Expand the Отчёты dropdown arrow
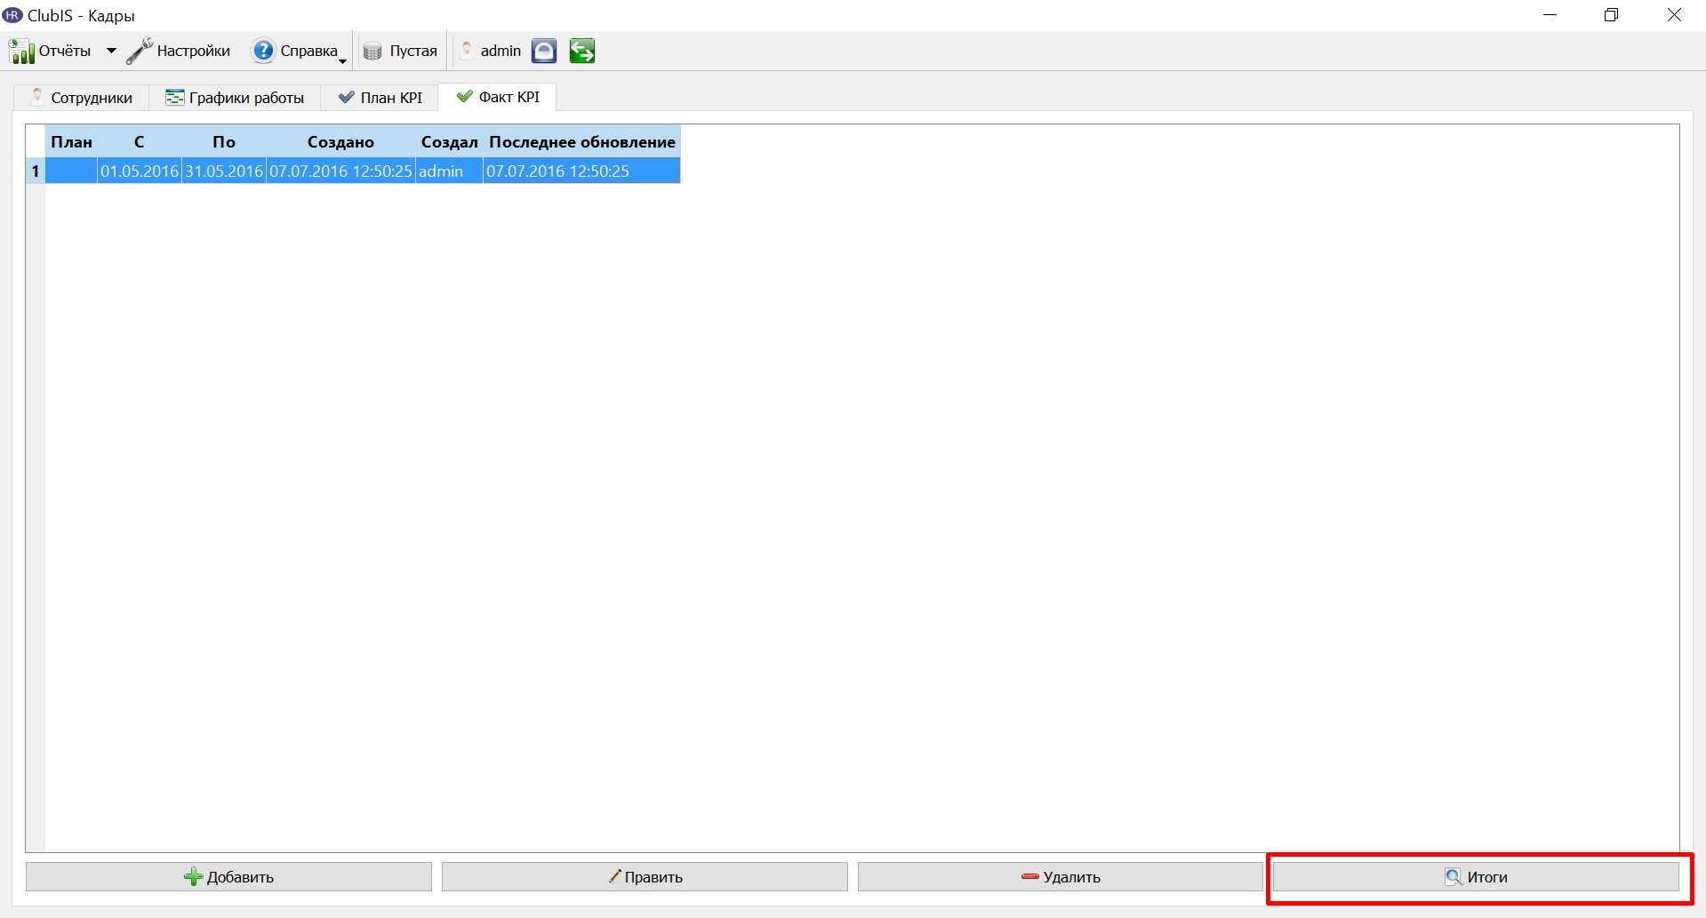Screen dimensions: 1706x918 tap(111, 52)
